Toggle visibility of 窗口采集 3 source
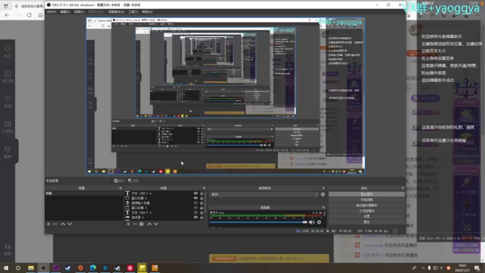The width and height of the screenshot is (485, 273). [195, 207]
